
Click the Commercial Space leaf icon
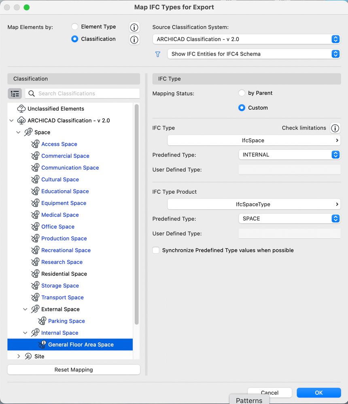pyautogui.click(x=35, y=156)
